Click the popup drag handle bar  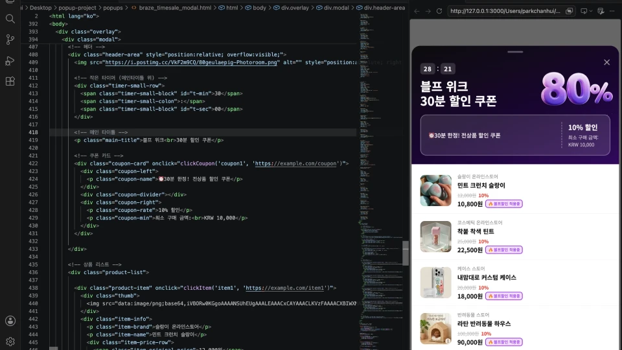click(x=515, y=52)
